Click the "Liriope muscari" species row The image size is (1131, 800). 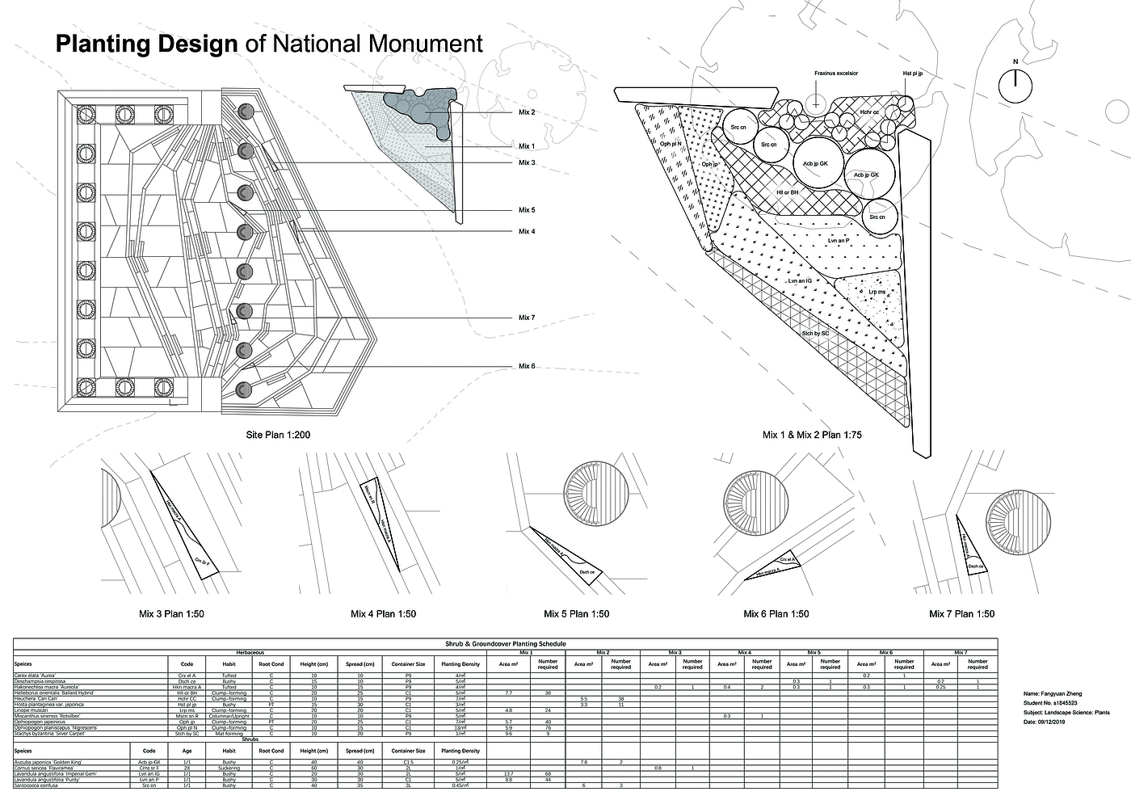pyautogui.click(x=506, y=710)
